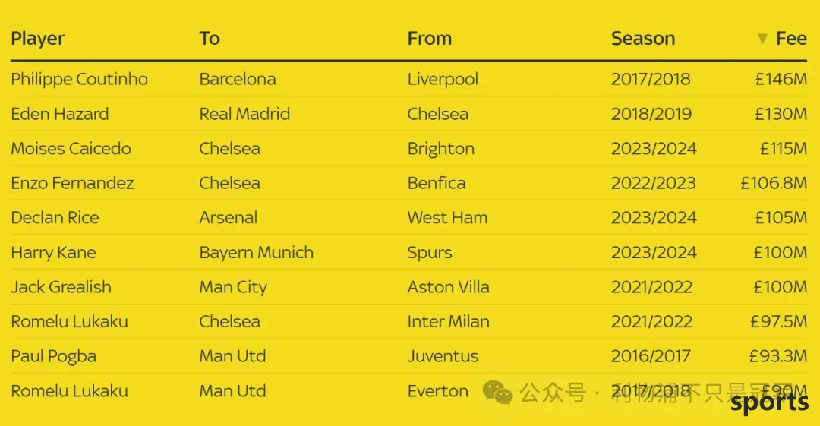Click the Fee sort arrow icon
Viewport: 820px width, 426px height.
click(762, 38)
